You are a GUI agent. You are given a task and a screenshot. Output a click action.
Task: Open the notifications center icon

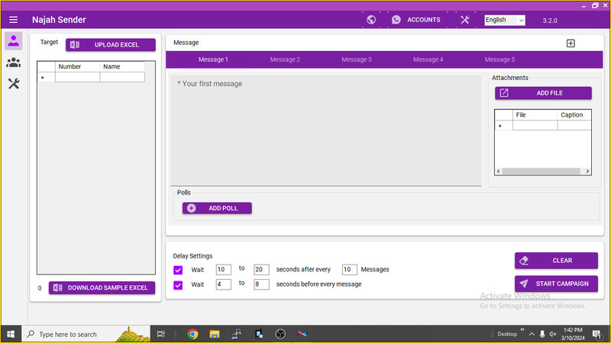pyautogui.click(x=596, y=334)
